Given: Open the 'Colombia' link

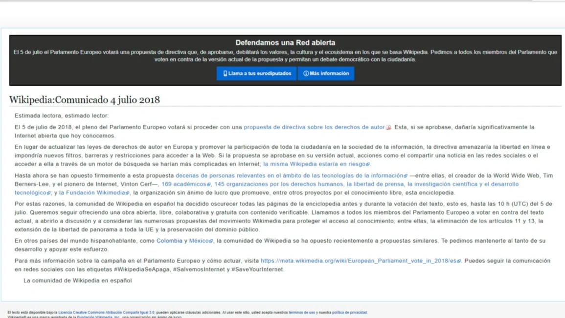Looking at the screenshot, I should coord(169,241).
